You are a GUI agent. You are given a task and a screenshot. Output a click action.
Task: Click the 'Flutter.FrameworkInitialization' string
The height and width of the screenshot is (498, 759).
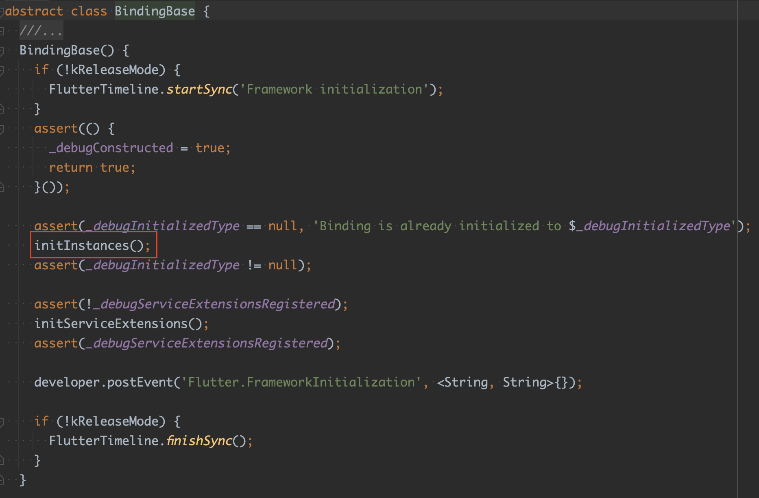301,382
